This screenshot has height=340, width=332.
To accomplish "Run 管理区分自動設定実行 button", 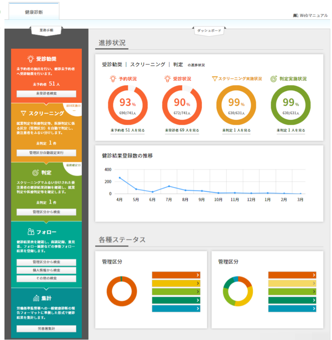I will [46, 153].
